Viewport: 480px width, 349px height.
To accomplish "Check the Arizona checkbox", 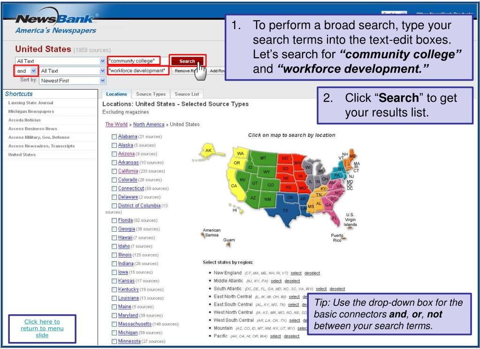I will 114,154.
